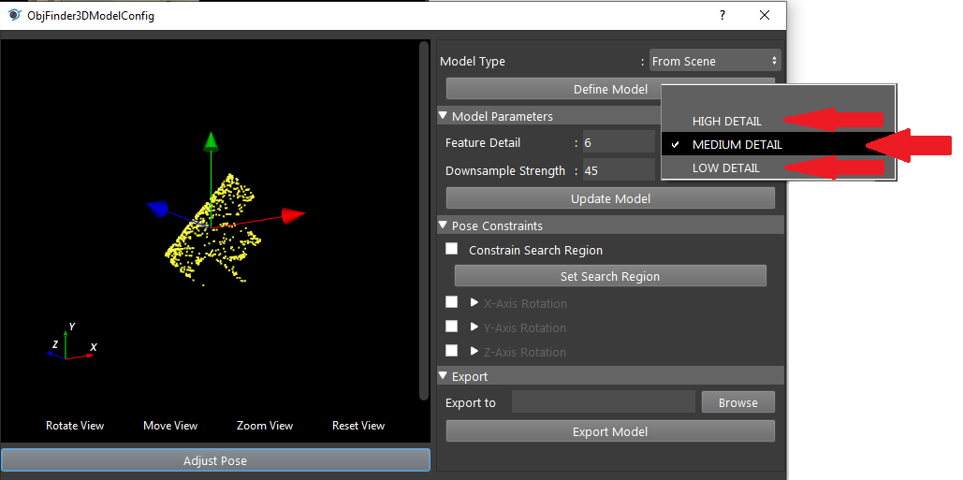Open the Model Type From Scene dropdown
The width and height of the screenshot is (963, 480).
[715, 62]
